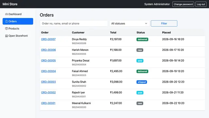Click the paid badge for Priyanka Desai

pos(140,61)
